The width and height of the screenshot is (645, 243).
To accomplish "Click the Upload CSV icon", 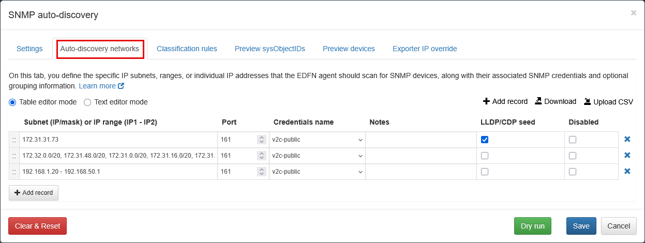I will click(x=588, y=101).
